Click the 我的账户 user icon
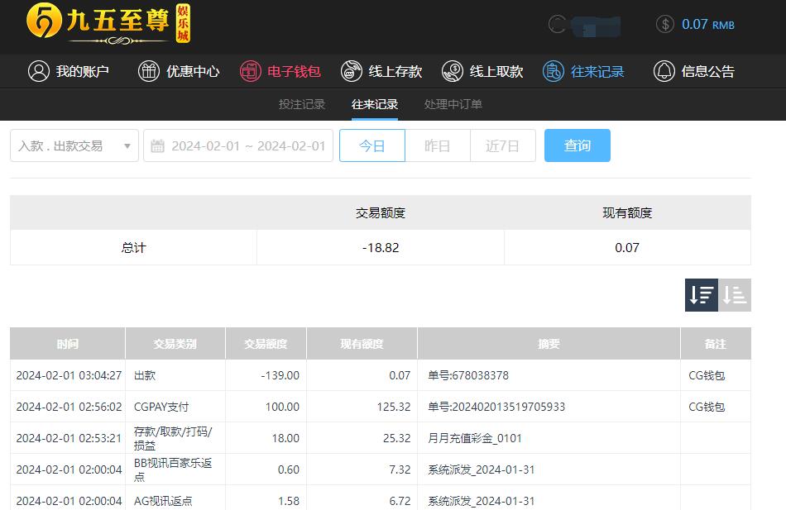The image size is (786, 510). pyautogui.click(x=39, y=71)
